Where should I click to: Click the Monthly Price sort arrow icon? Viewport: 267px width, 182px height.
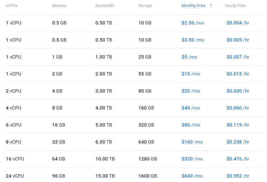(x=211, y=6)
